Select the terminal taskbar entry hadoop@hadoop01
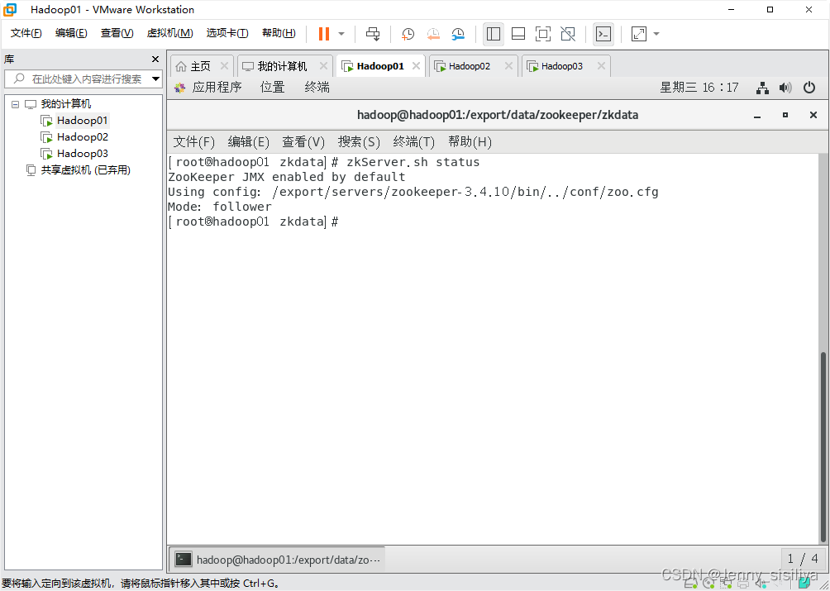Viewport: 830px width, 591px height. (x=278, y=559)
